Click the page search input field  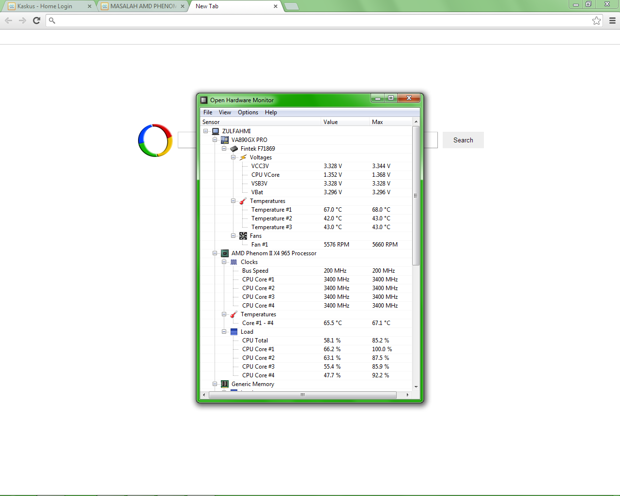pyautogui.click(x=308, y=140)
